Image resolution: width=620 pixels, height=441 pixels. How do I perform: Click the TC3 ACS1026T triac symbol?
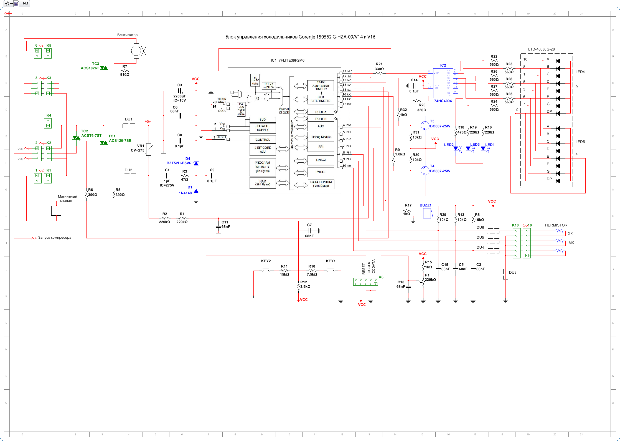(104, 68)
